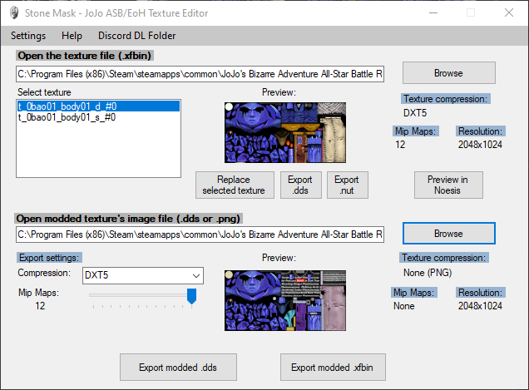Click Replace selected texture button
Viewport: 529px width, 390px height.
[x=234, y=185]
